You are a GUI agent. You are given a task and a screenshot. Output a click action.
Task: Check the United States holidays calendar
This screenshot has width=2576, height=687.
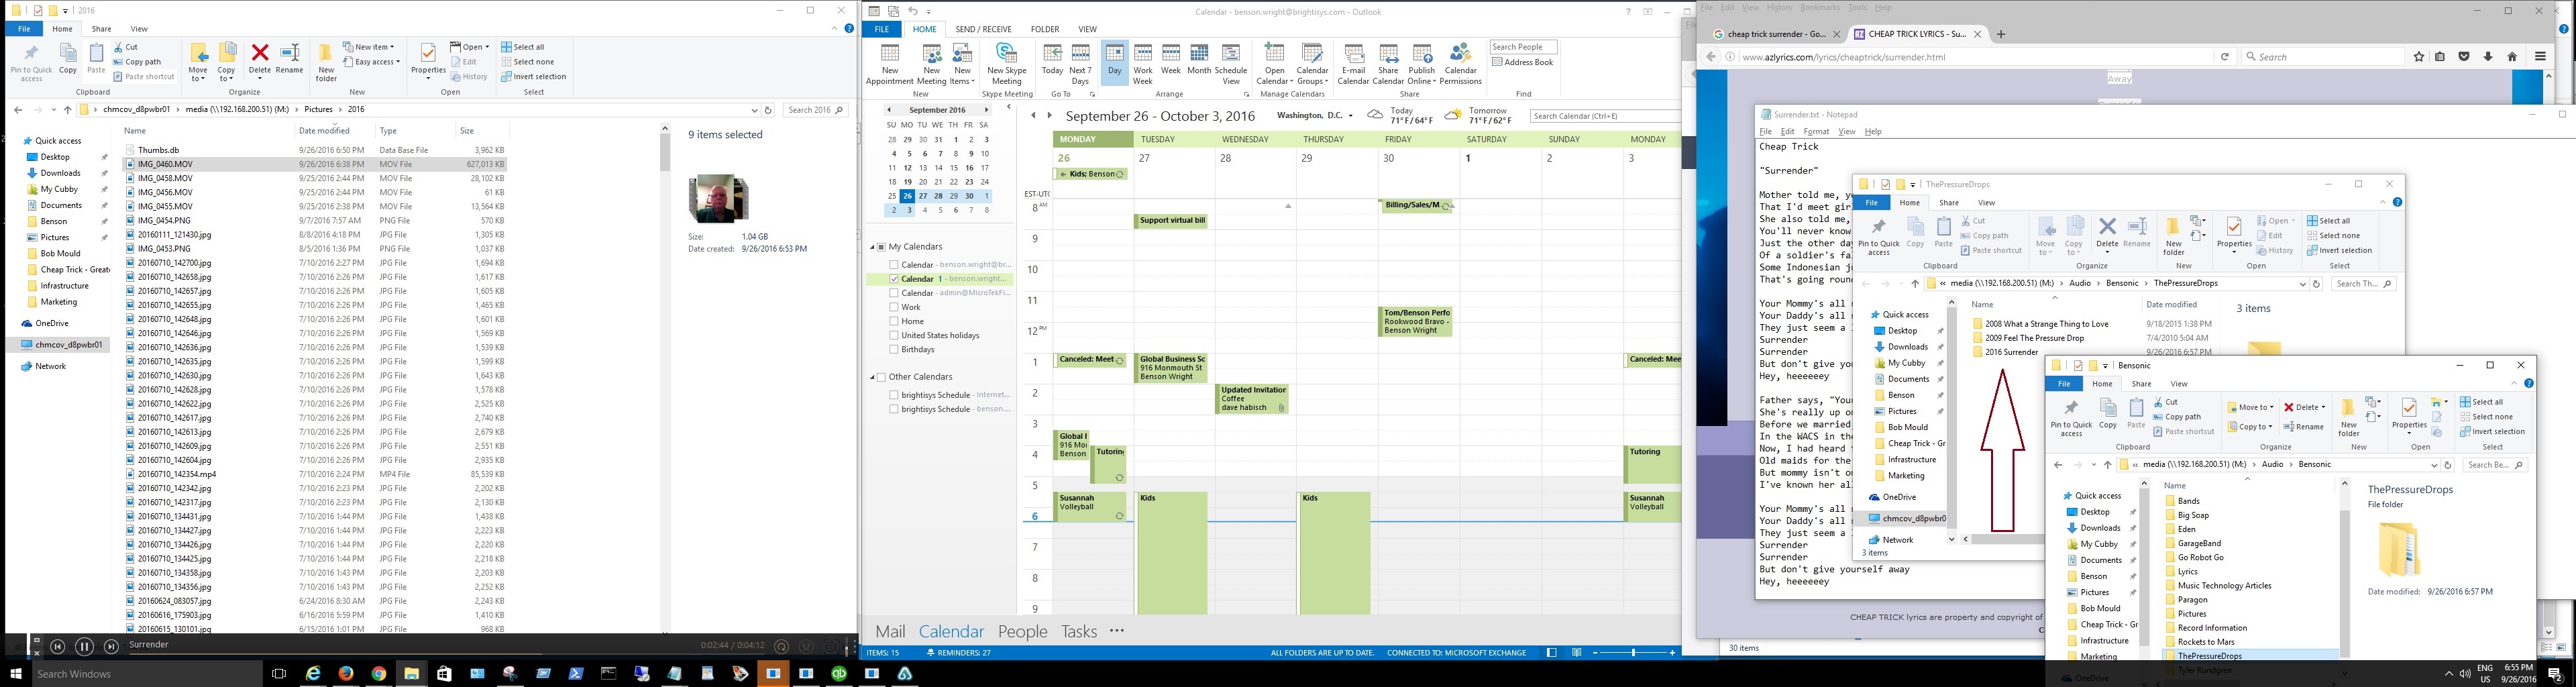click(894, 335)
